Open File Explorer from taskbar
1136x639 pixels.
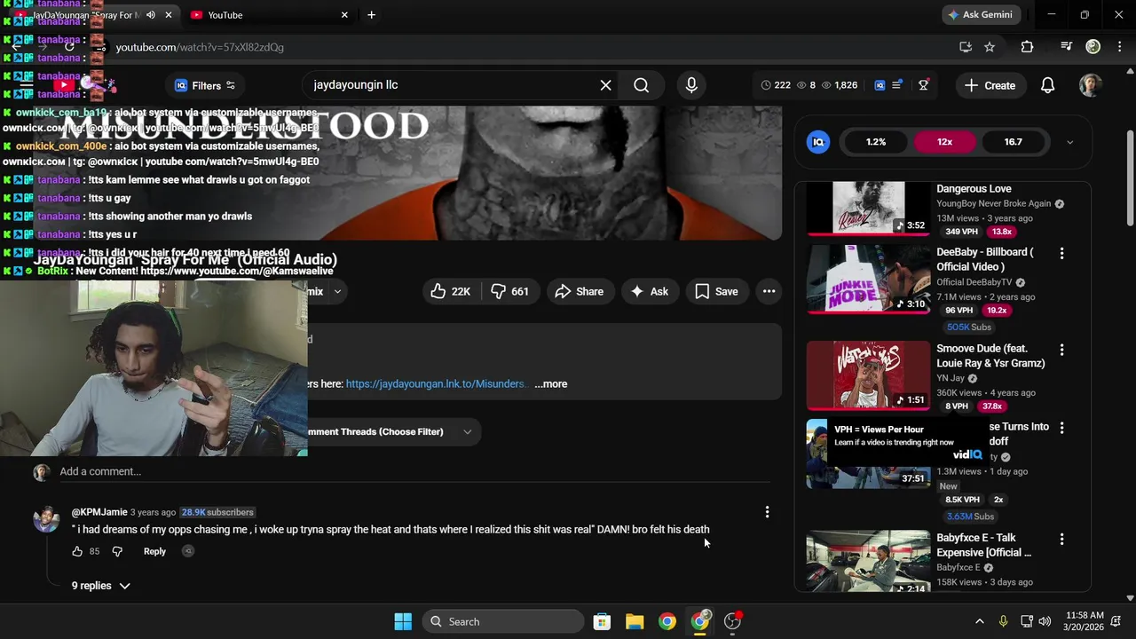pyautogui.click(x=635, y=621)
